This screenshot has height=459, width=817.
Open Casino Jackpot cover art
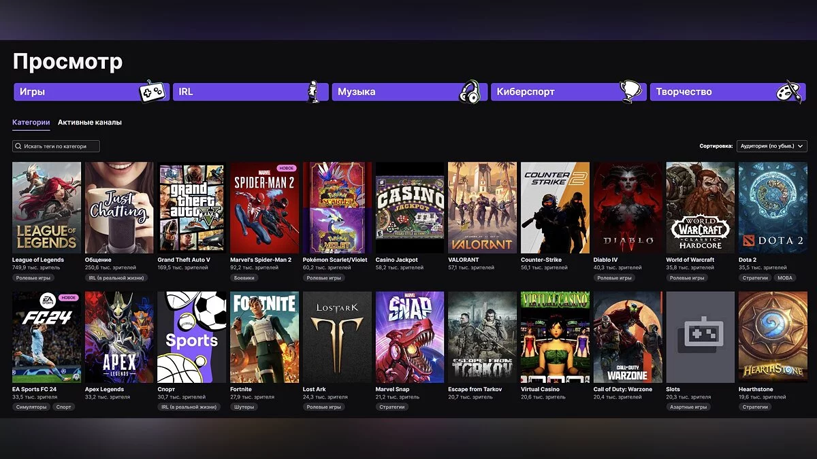pyautogui.click(x=410, y=207)
